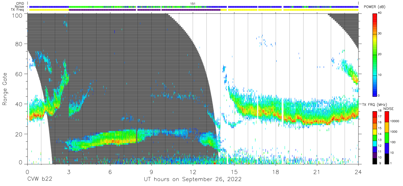Click TX frequency scale label '18'

pos(380,111)
